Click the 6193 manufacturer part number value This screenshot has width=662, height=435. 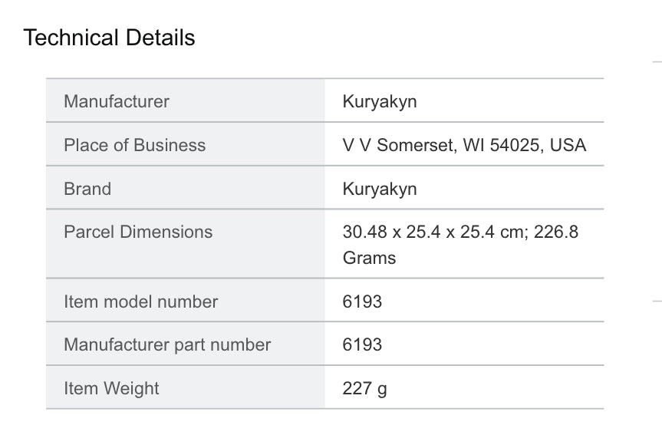click(363, 344)
